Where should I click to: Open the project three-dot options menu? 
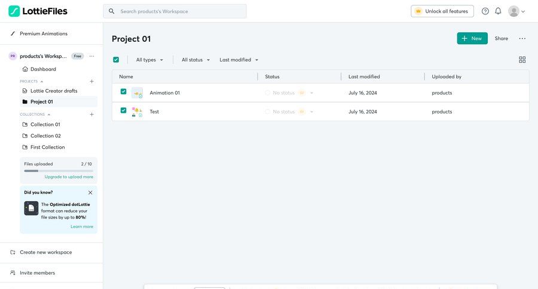tap(522, 38)
